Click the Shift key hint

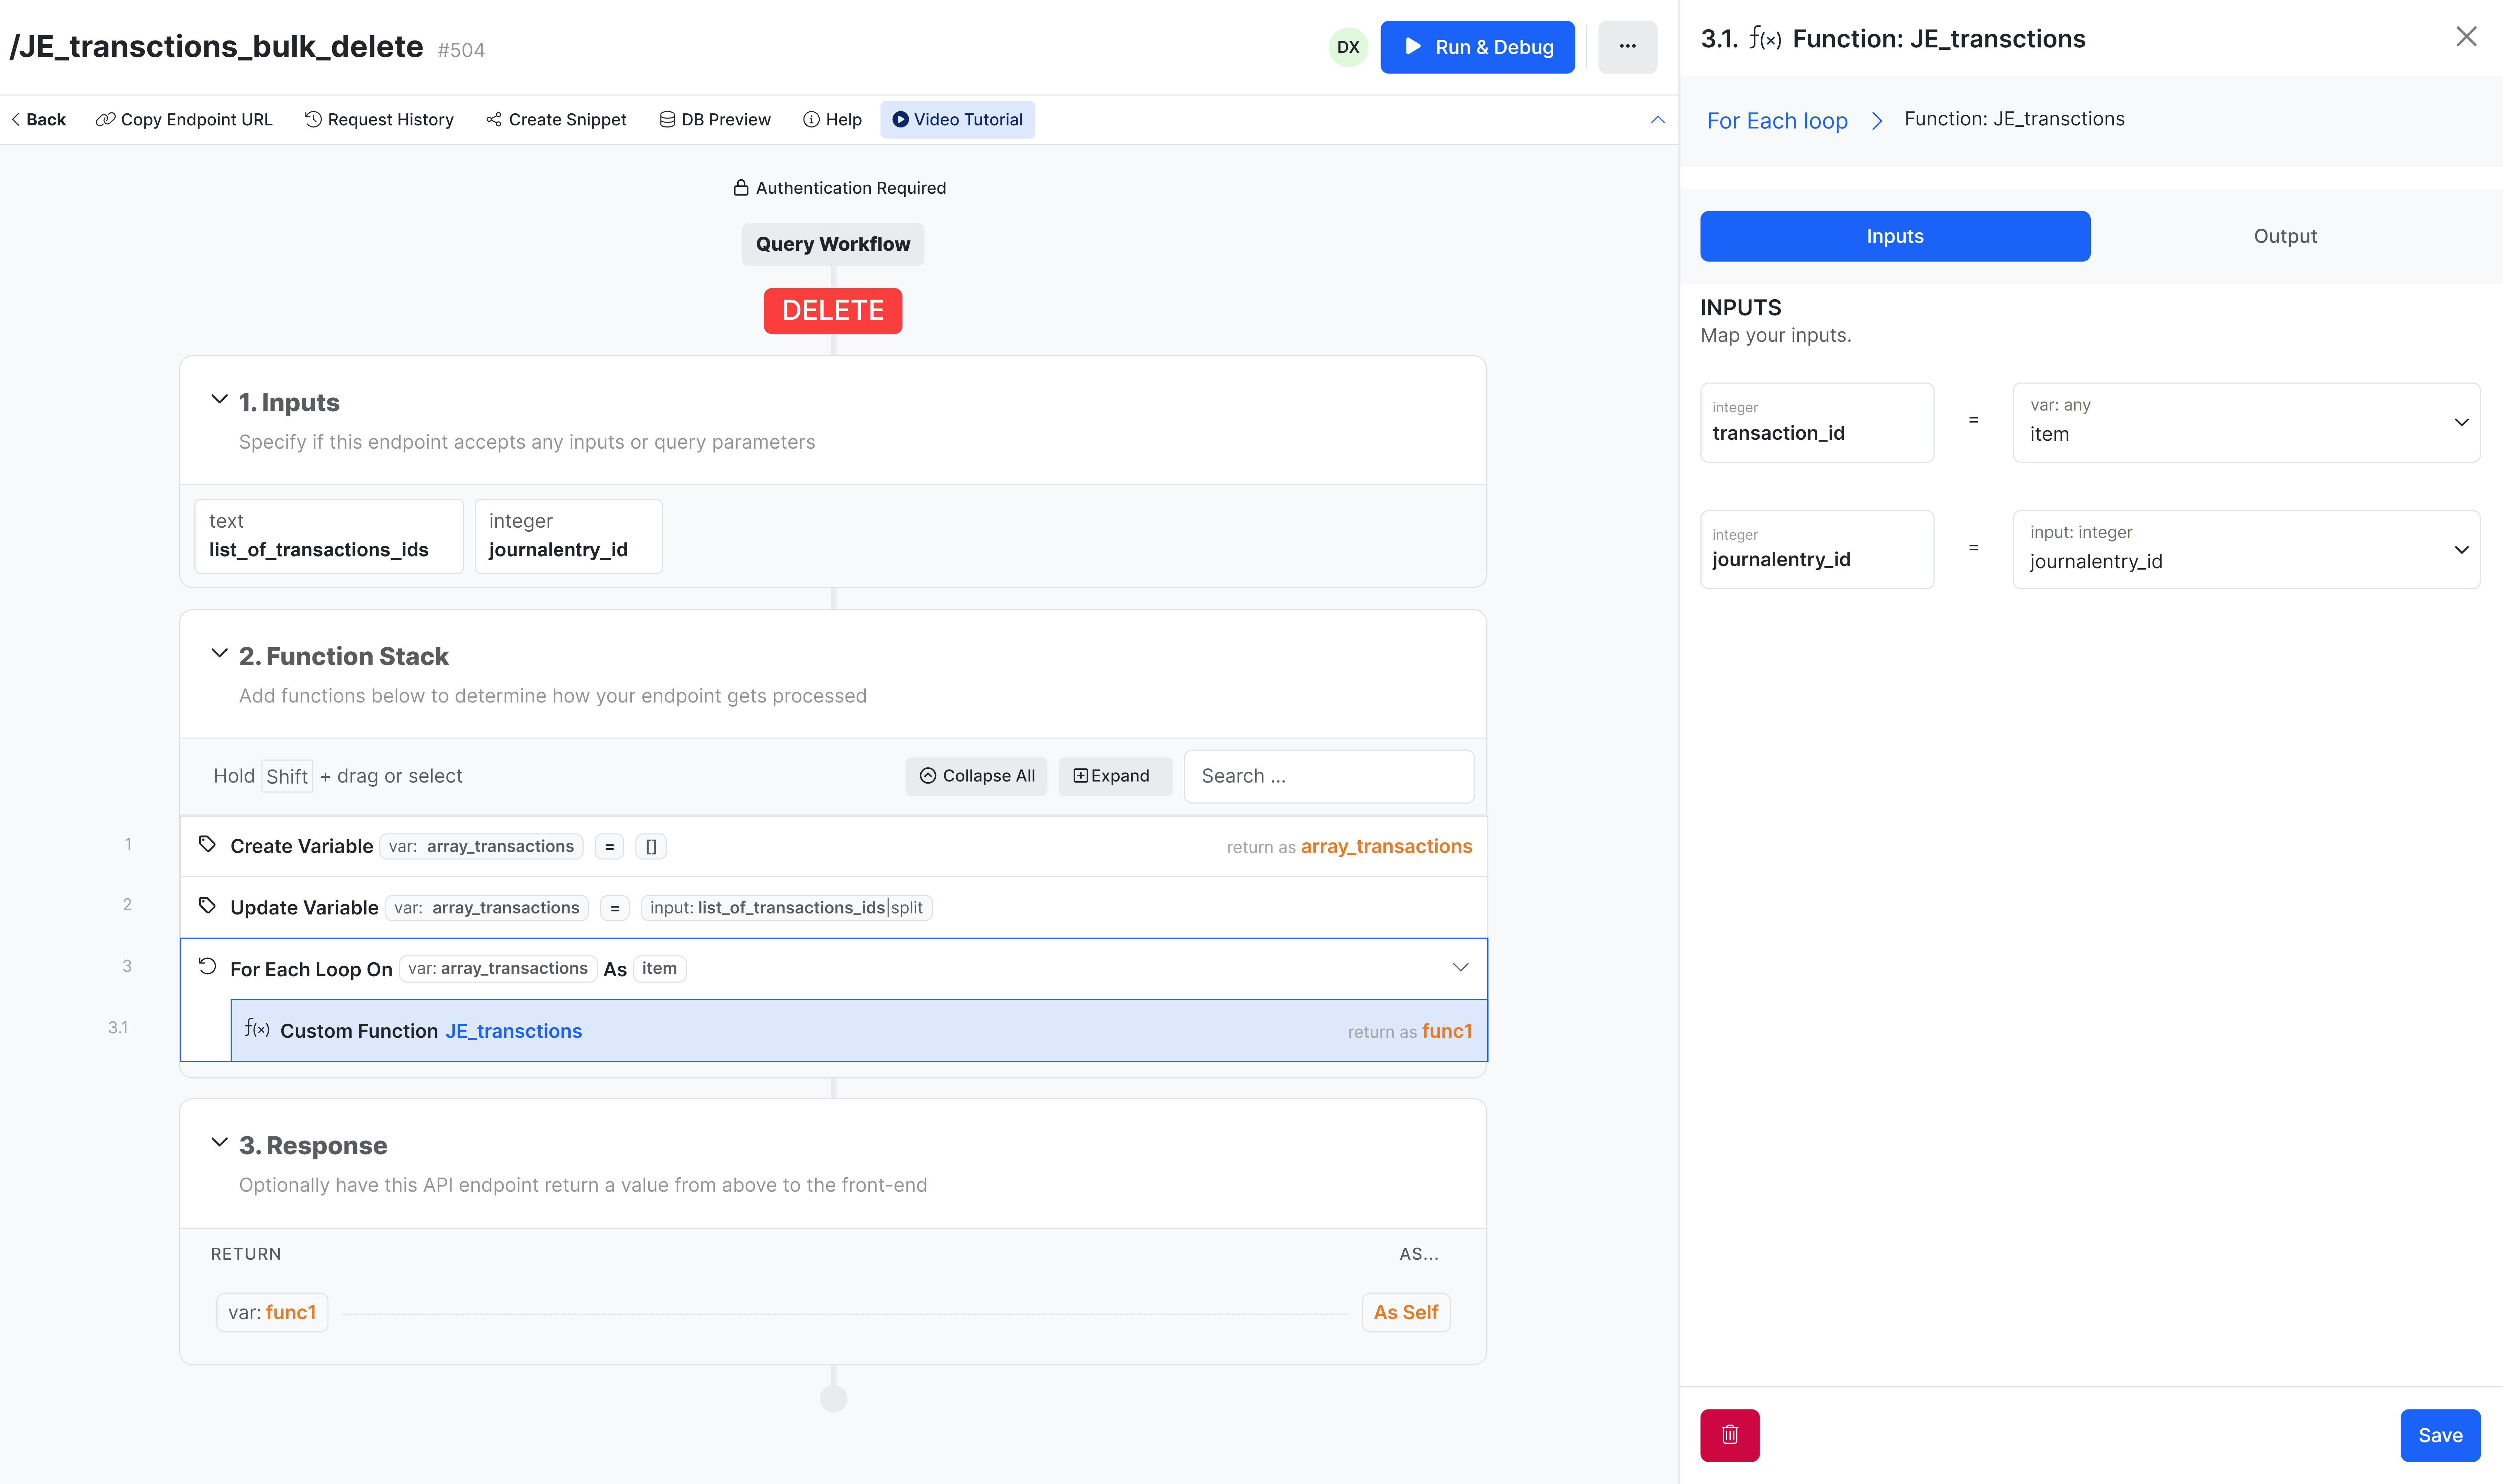pyautogui.click(x=287, y=776)
